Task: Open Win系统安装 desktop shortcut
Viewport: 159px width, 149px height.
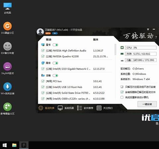Action: click(x=8, y=89)
